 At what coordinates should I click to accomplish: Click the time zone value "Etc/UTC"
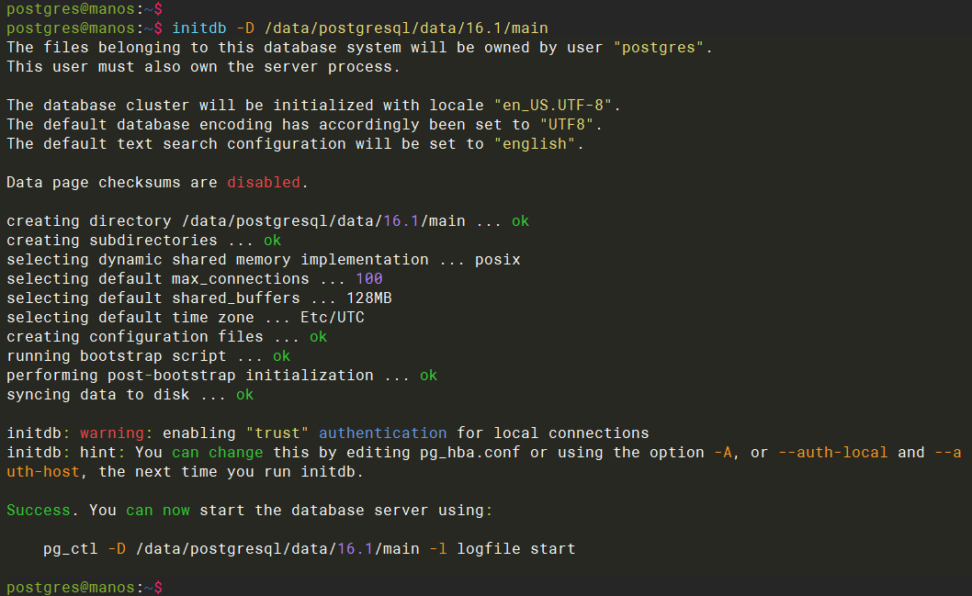click(x=332, y=318)
